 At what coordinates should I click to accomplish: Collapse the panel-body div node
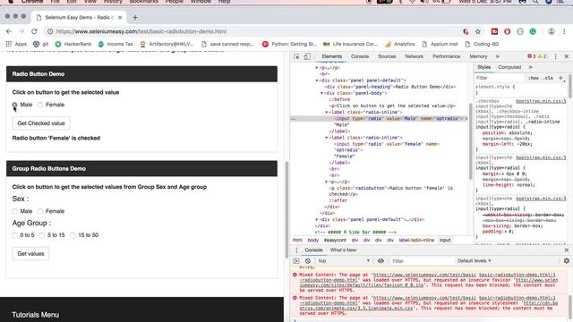point(321,93)
